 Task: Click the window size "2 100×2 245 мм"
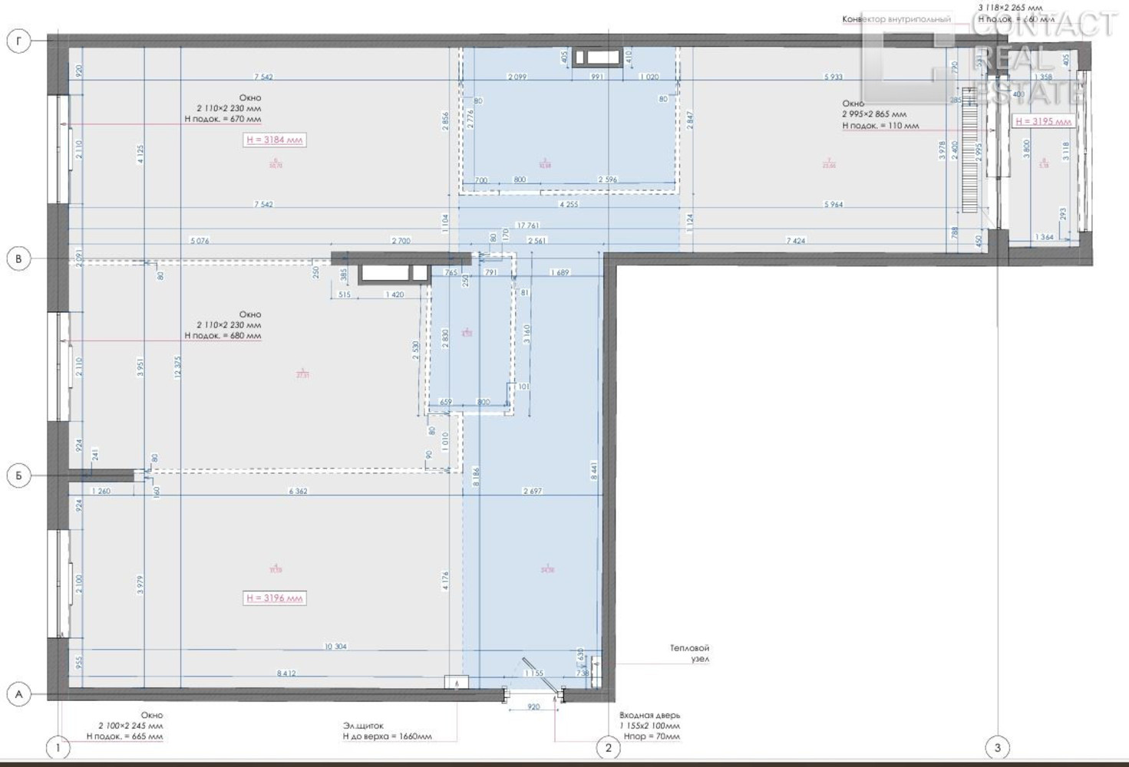point(130,726)
